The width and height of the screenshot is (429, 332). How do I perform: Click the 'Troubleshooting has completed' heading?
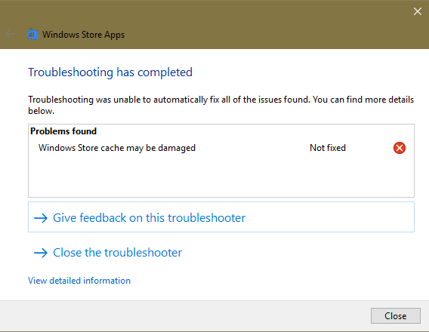pyautogui.click(x=110, y=72)
